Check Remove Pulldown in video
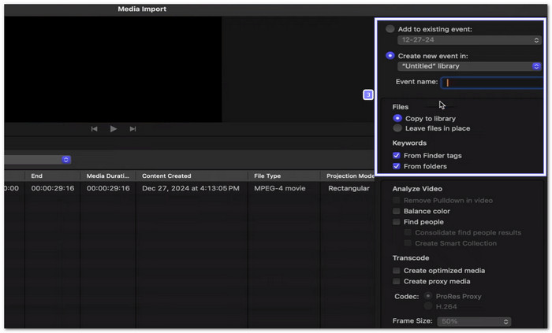 (x=397, y=200)
